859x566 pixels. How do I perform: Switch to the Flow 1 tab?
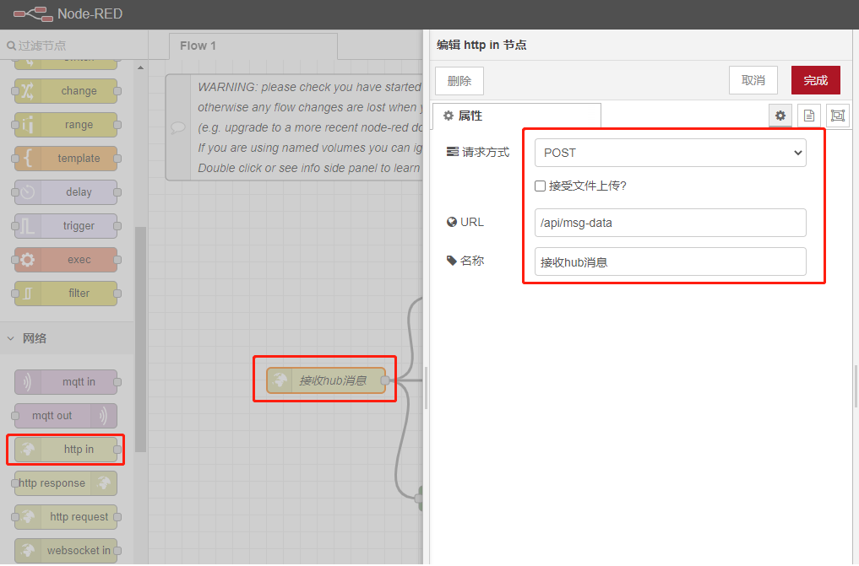click(253, 46)
